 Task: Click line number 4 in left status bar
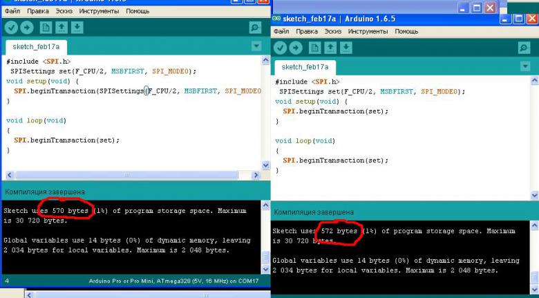click(7, 281)
